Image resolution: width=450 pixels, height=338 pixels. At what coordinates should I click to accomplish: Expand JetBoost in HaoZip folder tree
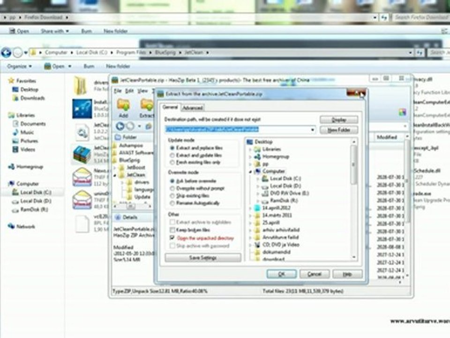(115, 168)
